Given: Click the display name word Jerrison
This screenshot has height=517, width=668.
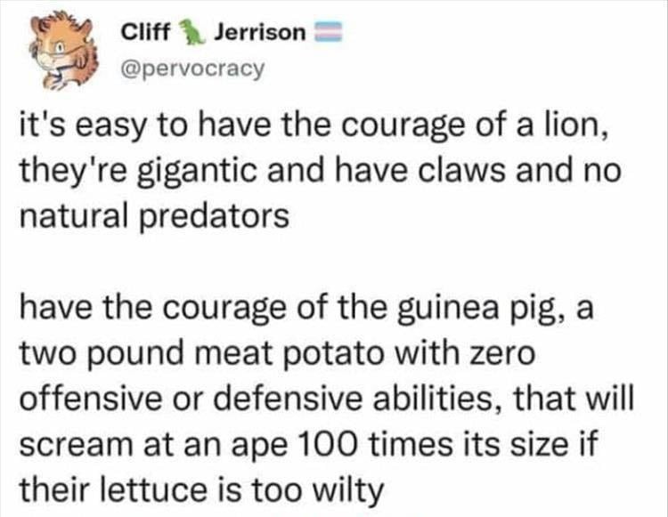Looking at the screenshot, I should point(260,31).
